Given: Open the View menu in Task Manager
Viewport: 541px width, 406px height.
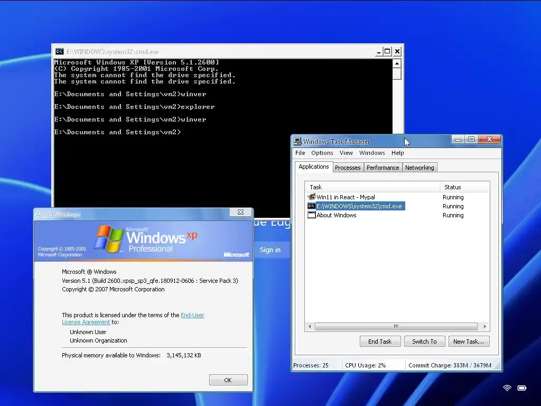Looking at the screenshot, I should [346, 153].
